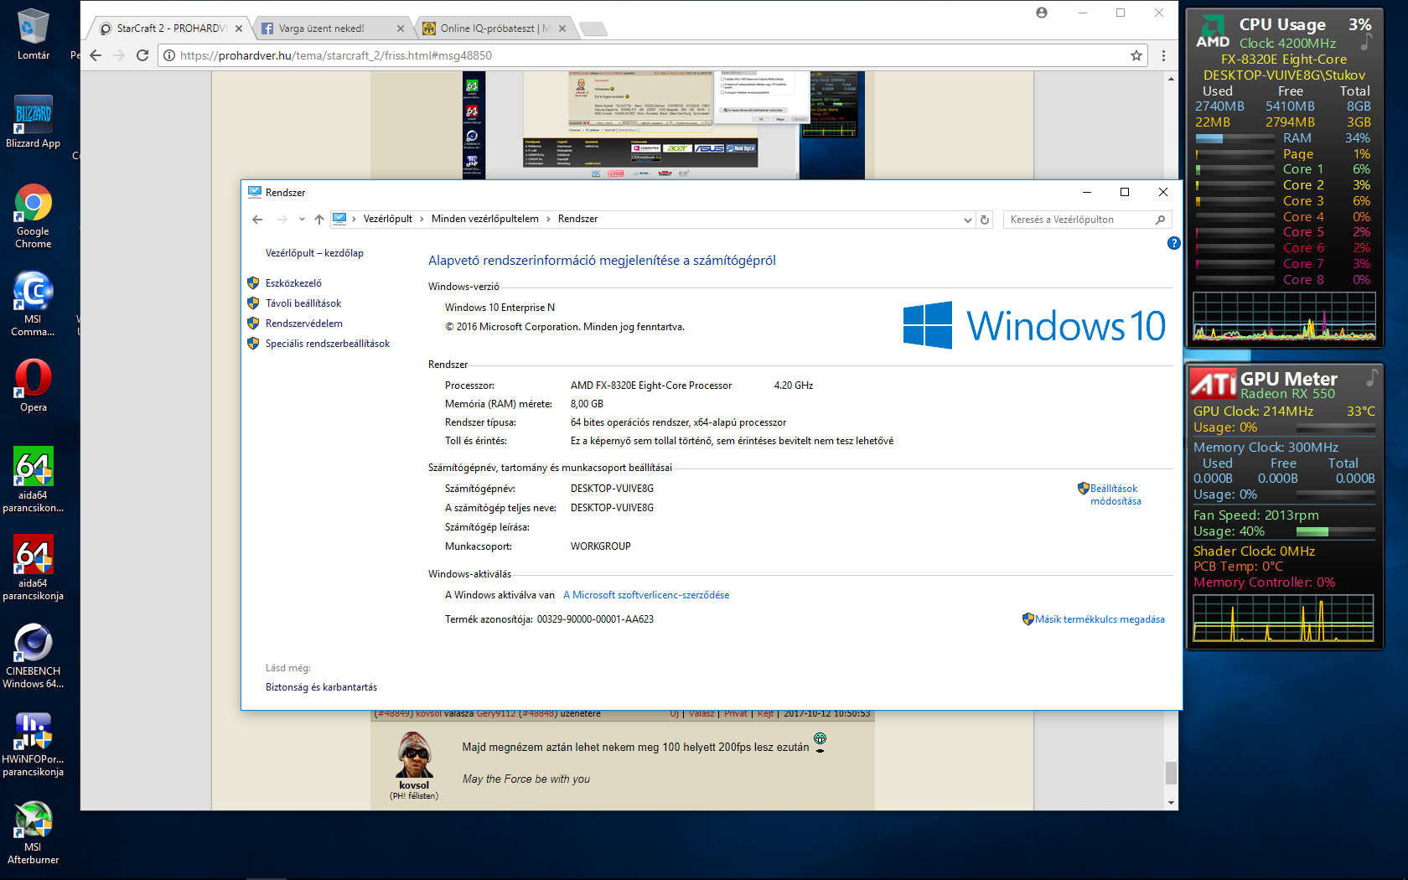Open Vezérlőpult – kezdőlap link
The image size is (1408, 880).
tap(314, 253)
